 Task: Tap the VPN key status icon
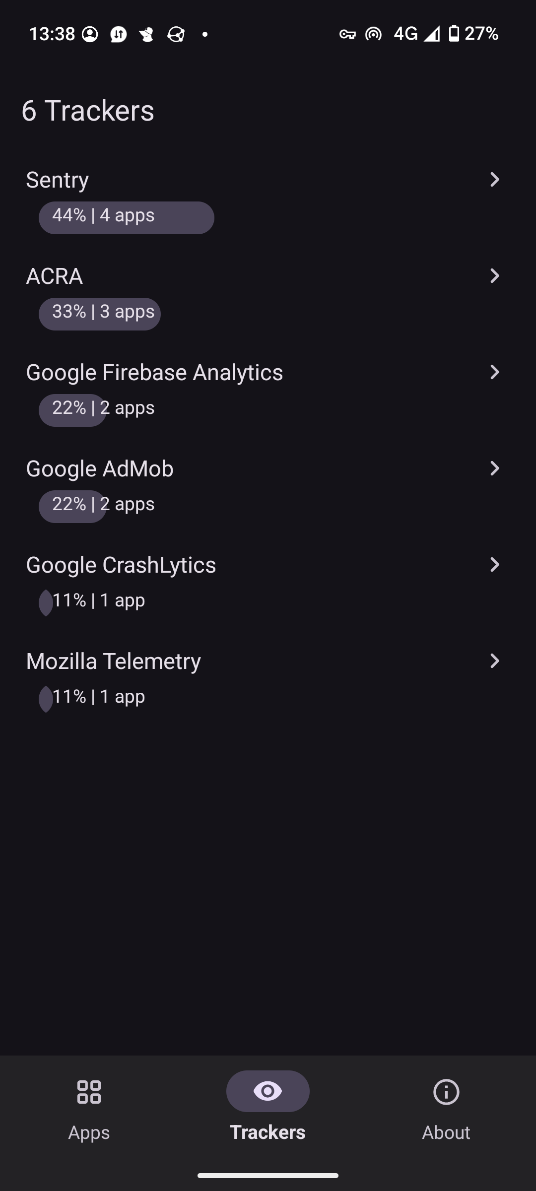pyautogui.click(x=347, y=34)
